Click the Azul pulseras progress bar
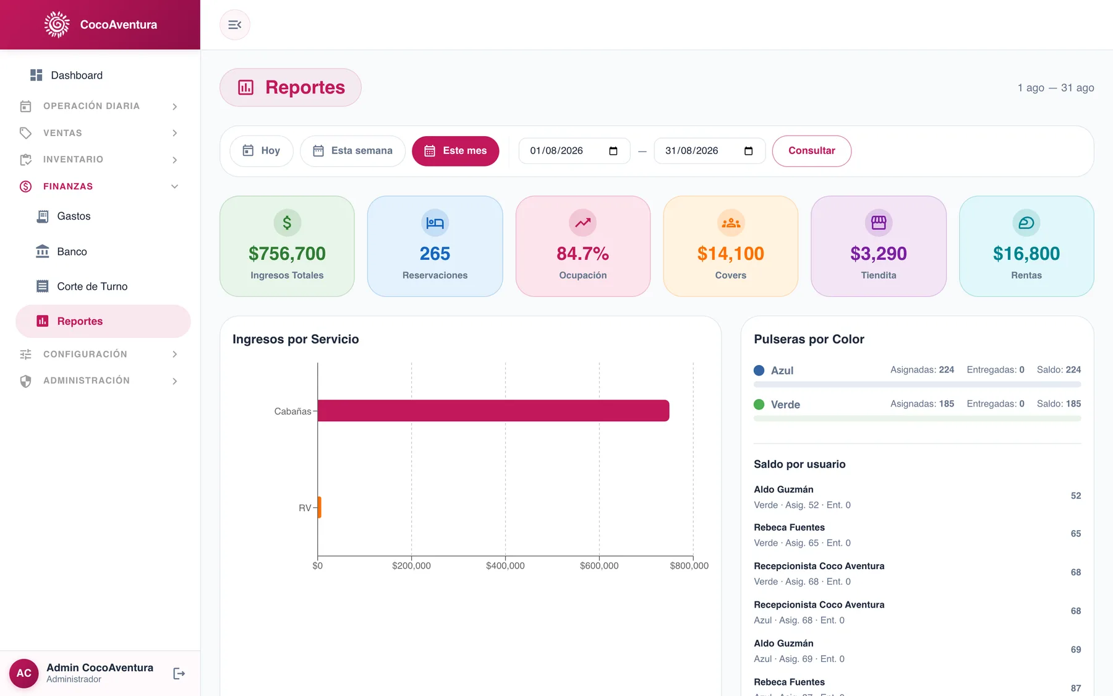The width and height of the screenshot is (1113, 696). point(918,385)
